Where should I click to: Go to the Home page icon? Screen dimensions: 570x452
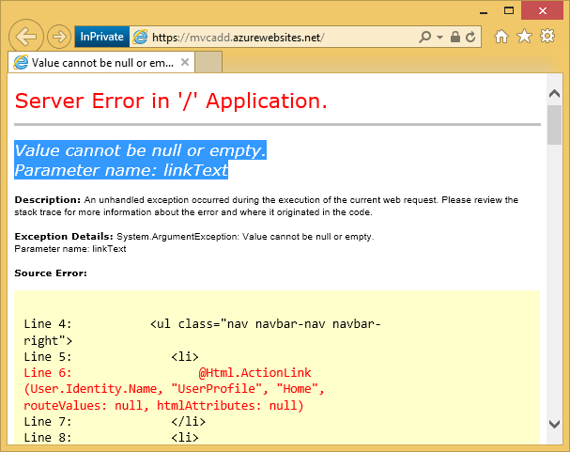(501, 37)
